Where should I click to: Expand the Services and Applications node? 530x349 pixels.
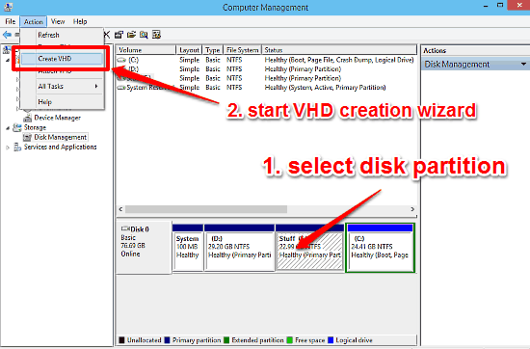click(8, 148)
